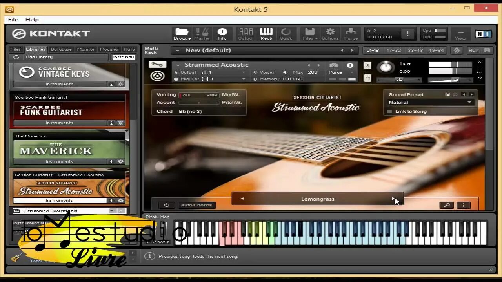Open the Quick-load browser
Image resolution: width=502 pixels, height=282 pixels.
click(x=286, y=34)
